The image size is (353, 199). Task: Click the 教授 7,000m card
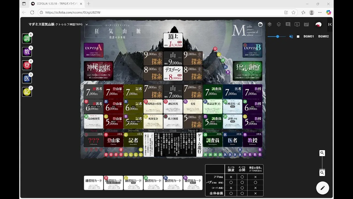coord(252,92)
